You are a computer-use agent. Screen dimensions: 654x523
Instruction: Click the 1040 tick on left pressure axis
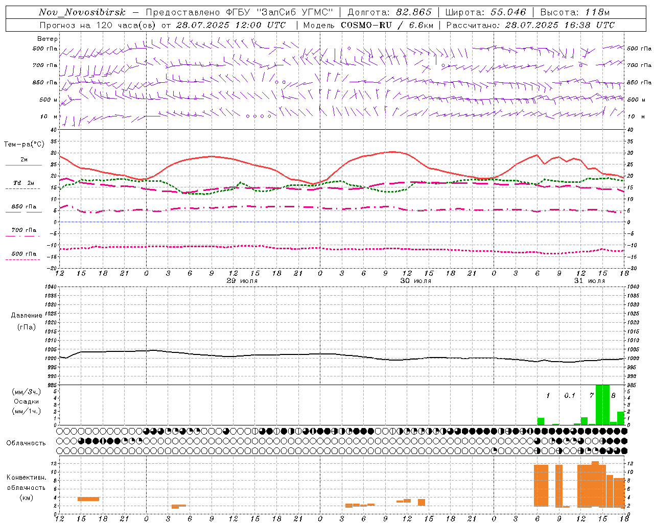52,287
